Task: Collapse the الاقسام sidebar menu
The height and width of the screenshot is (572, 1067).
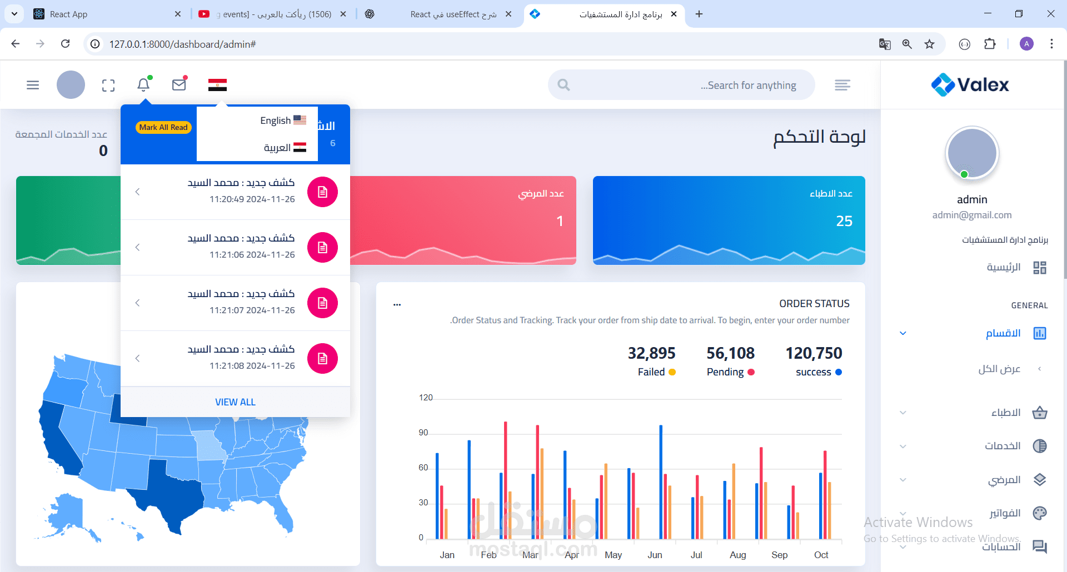Action: (973, 333)
